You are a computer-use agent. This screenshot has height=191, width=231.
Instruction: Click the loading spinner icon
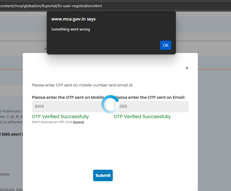(110, 104)
